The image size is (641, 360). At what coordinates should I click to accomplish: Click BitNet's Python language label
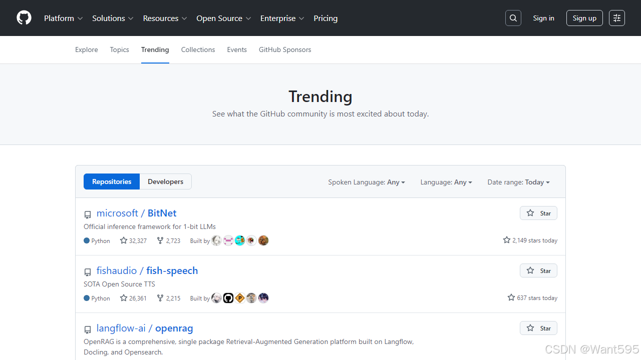point(97,240)
